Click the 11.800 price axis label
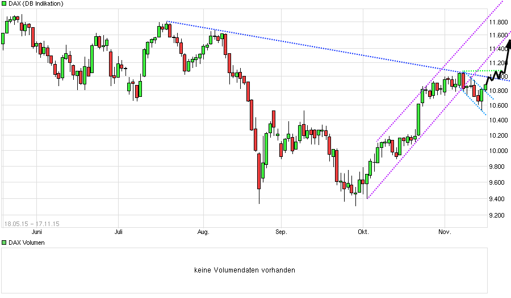Image resolution: width=511 pixels, height=298 pixels. (498, 22)
